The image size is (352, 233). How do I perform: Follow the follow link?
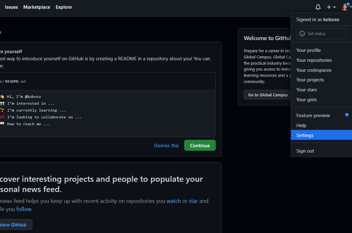(x=24, y=209)
